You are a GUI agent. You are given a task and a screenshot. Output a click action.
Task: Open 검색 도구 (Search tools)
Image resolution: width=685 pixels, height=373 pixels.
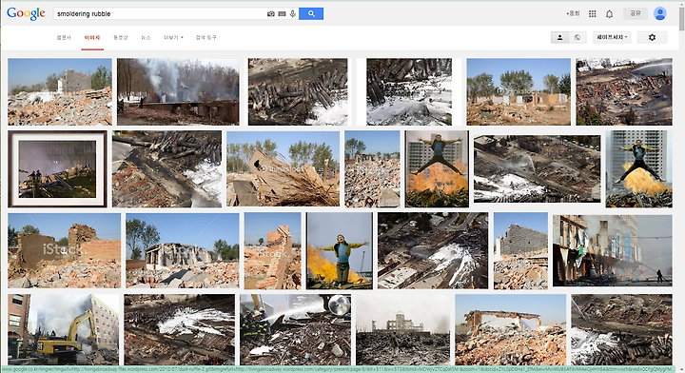[205, 37]
